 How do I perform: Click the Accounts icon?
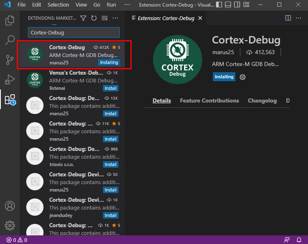tap(10, 206)
